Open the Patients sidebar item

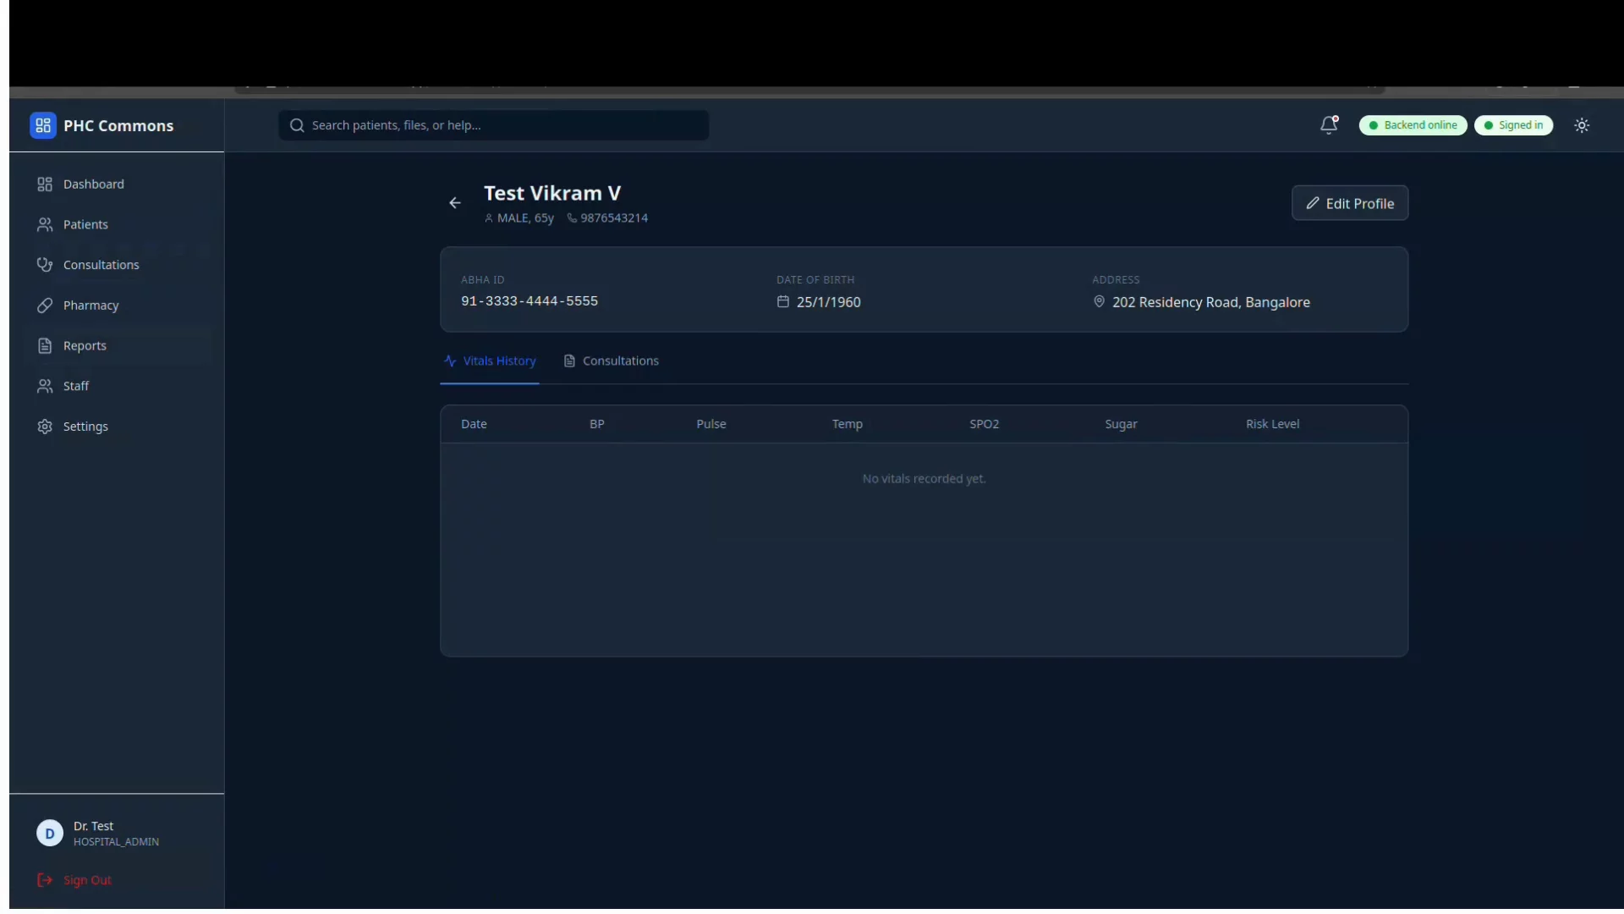85,224
